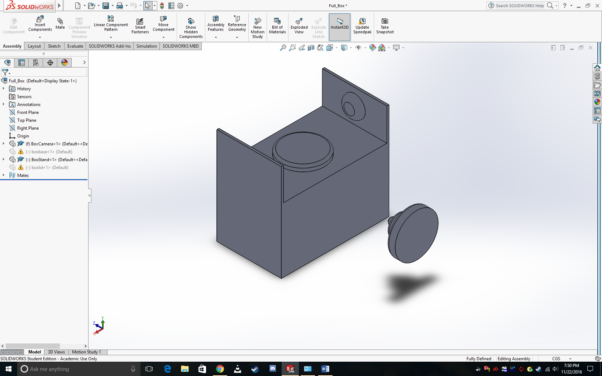The image size is (602, 376).
Task: Toggle the rebuild traffic light icon
Action: click(162, 6)
